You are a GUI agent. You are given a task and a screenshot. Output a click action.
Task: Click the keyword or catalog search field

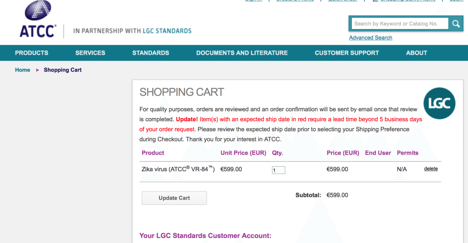pyautogui.click(x=400, y=24)
